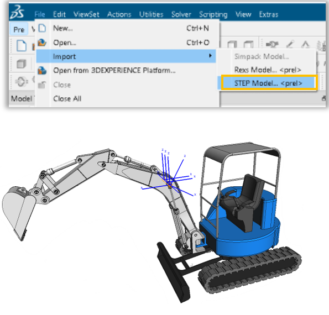Open the File menu

(40, 14)
